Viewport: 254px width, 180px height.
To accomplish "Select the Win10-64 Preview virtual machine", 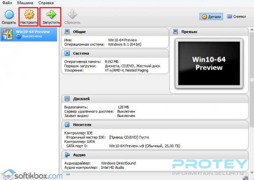I will (x=29, y=33).
